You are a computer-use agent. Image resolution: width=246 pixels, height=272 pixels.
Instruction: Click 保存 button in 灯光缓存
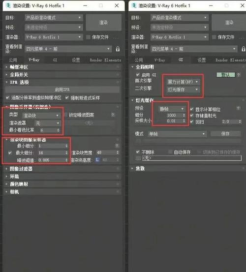225,134
